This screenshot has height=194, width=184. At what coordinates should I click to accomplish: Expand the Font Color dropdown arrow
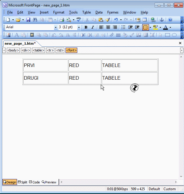[170, 27]
